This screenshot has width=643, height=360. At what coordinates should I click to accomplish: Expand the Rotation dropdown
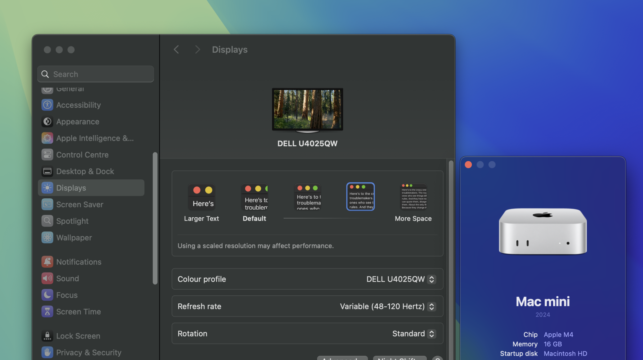tap(431, 334)
